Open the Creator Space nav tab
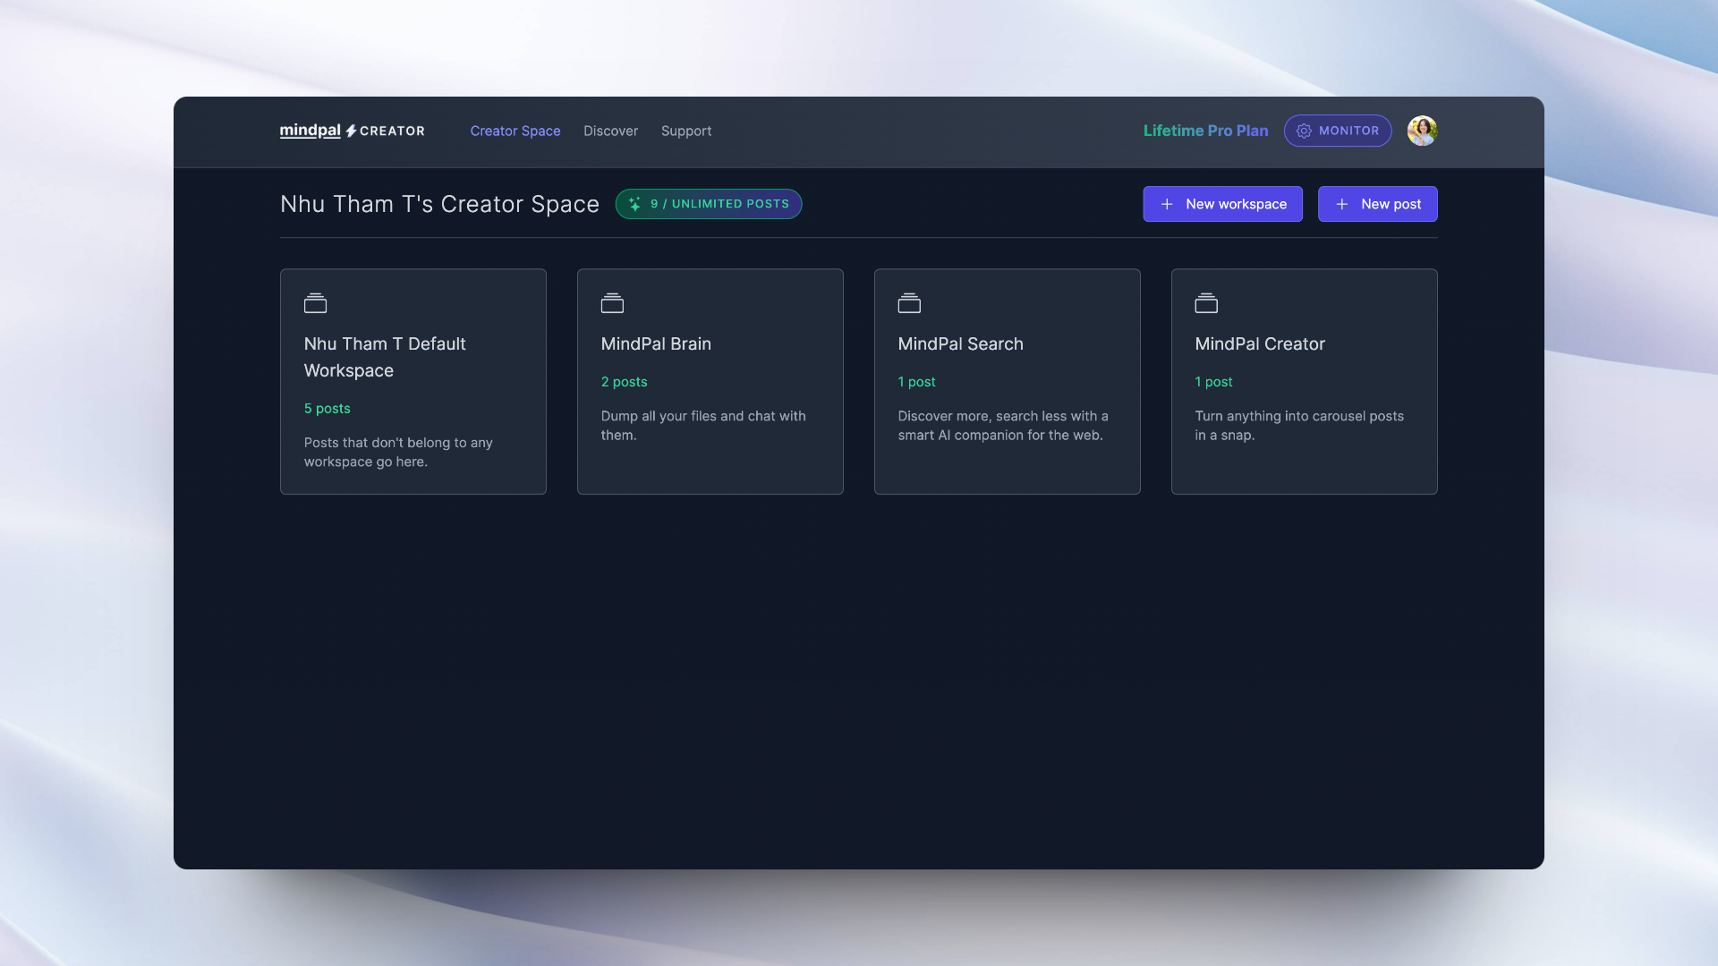 (x=515, y=131)
